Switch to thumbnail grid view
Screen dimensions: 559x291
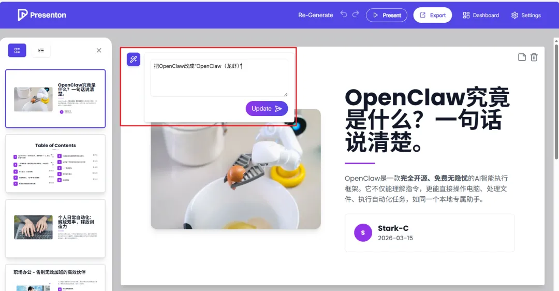tap(17, 50)
